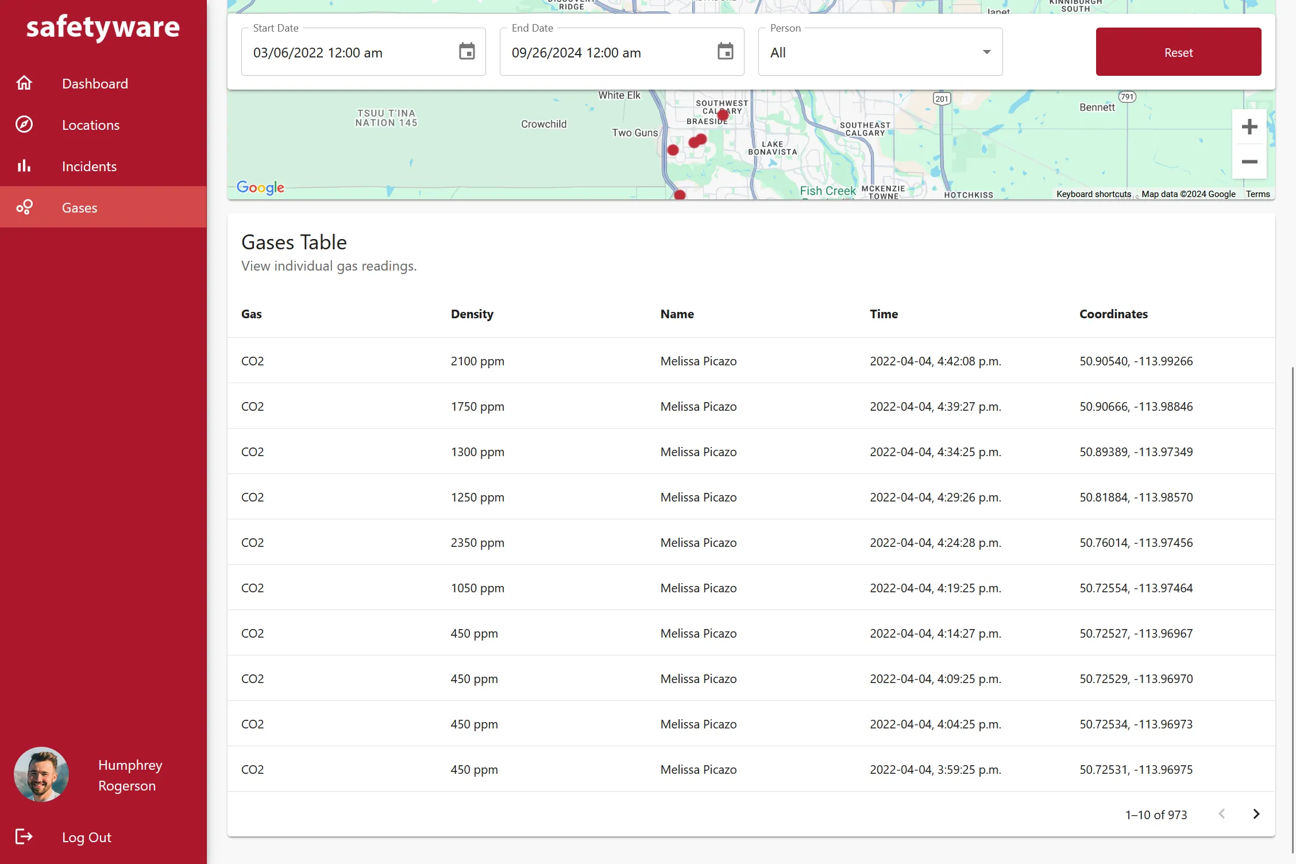Click the Locations compass icon
The image size is (1296, 864).
tap(24, 125)
